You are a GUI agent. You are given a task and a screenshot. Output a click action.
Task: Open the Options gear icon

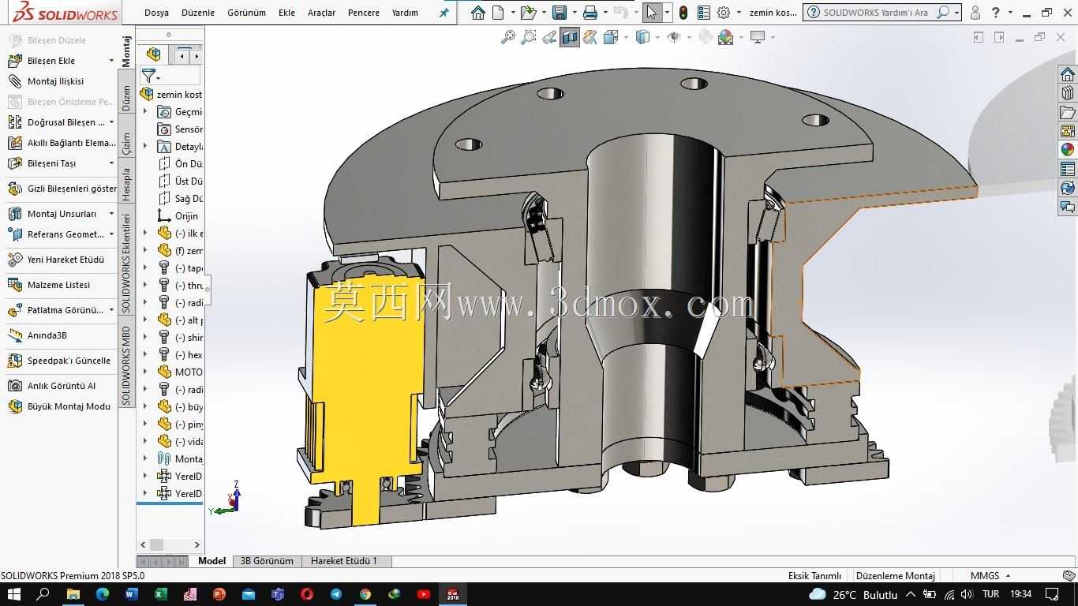point(723,13)
